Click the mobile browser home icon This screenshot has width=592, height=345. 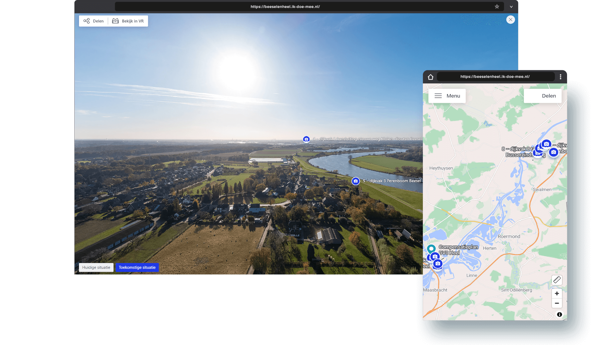pos(430,77)
